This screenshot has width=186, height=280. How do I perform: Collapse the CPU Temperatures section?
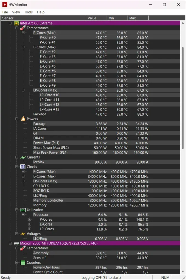[17, 28]
